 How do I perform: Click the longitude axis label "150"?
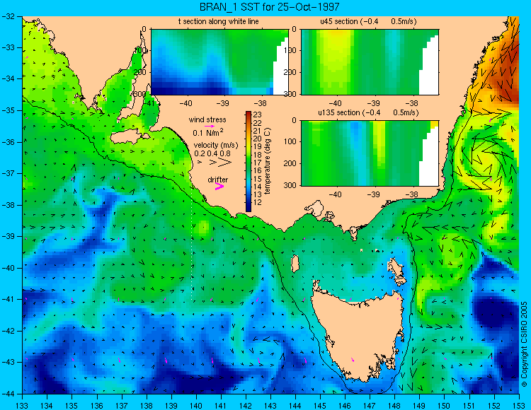pos(444,406)
